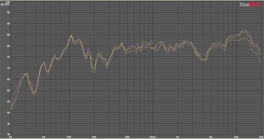Click the 5k frequency axis label
Screen dimensions: 264x139
tap(211, 137)
